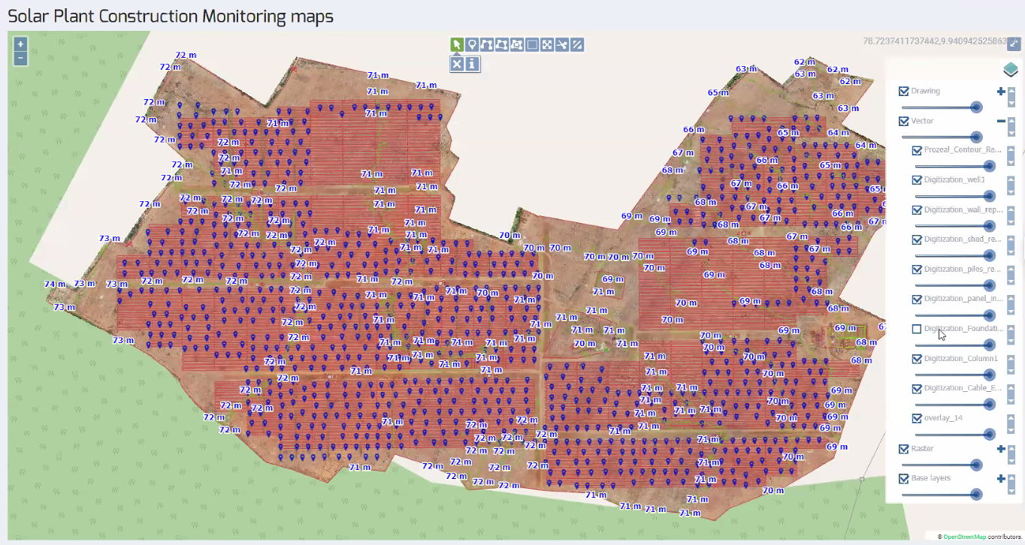Hide the Digitization_well1 layer
This screenshot has width=1025, height=545.
[x=917, y=180]
